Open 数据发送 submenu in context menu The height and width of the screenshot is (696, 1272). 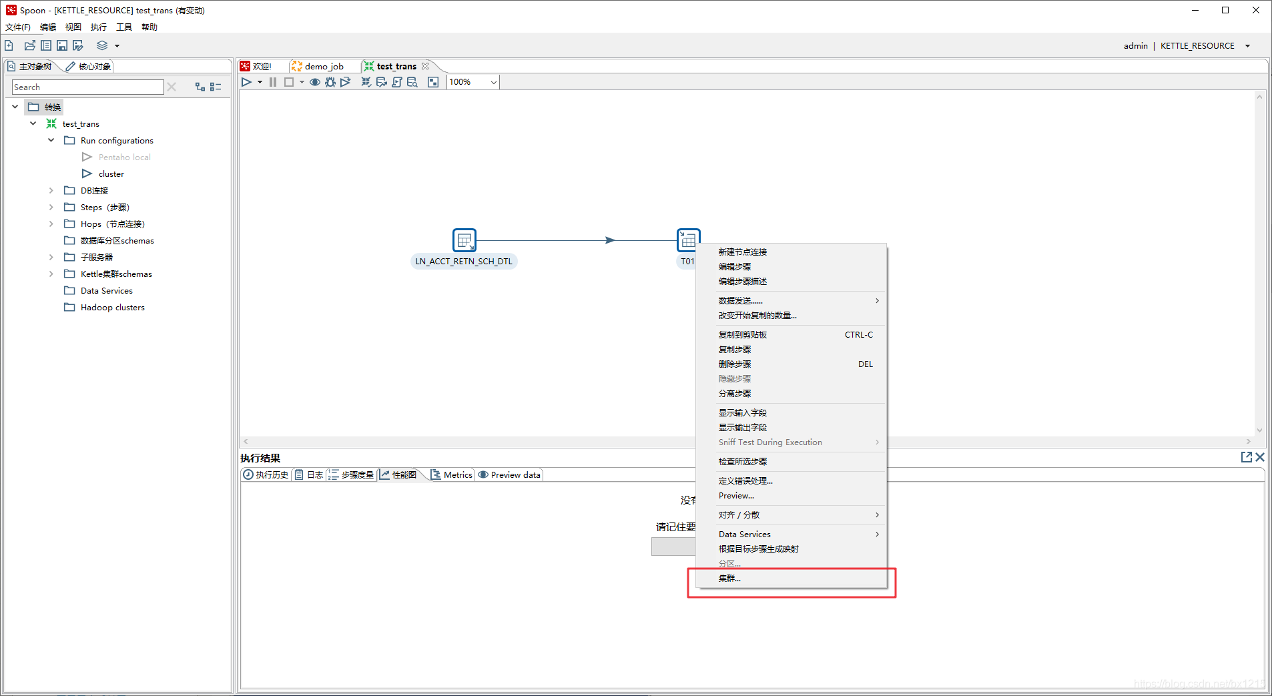coord(791,300)
